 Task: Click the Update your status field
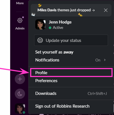point(71,40)
